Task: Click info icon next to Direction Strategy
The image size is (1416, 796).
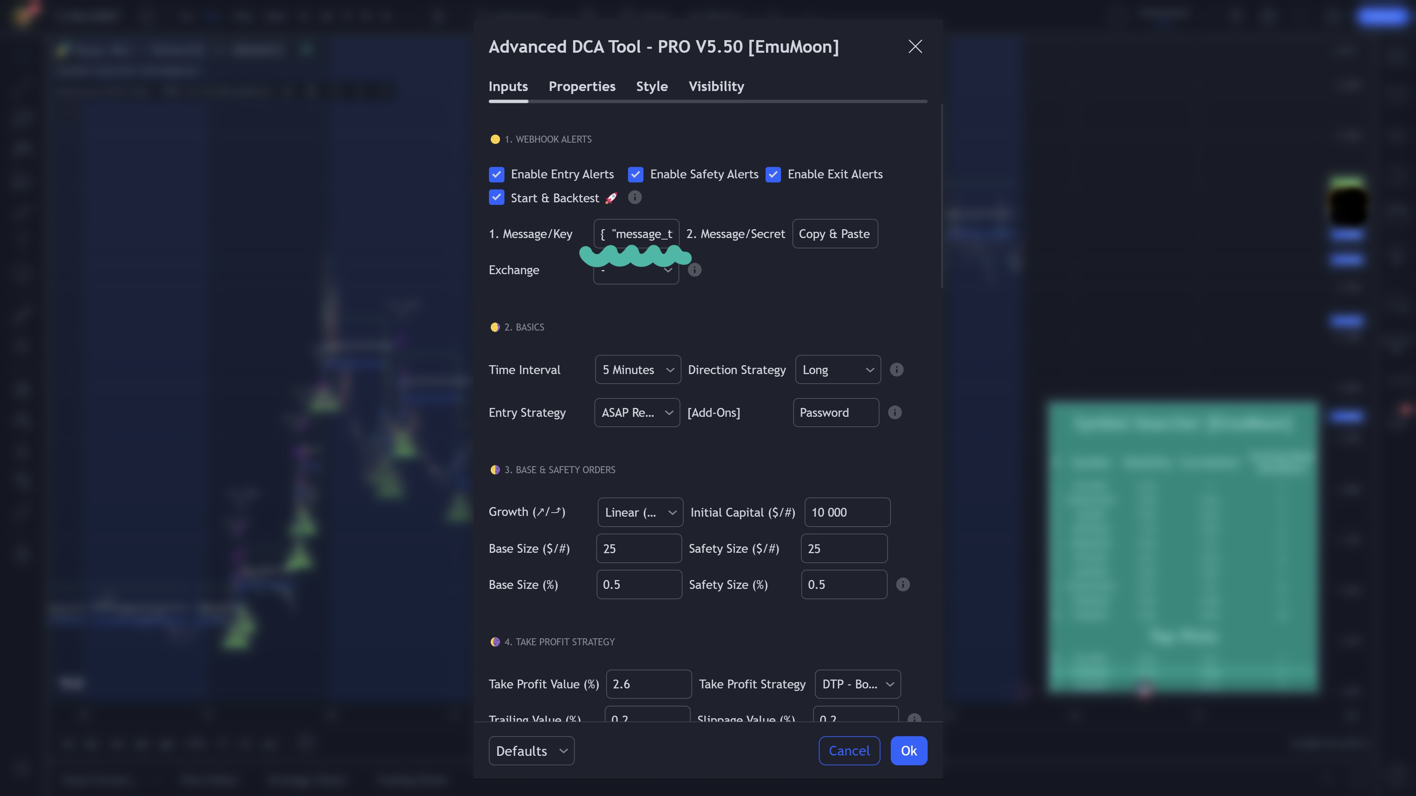Action: (896, 370)
